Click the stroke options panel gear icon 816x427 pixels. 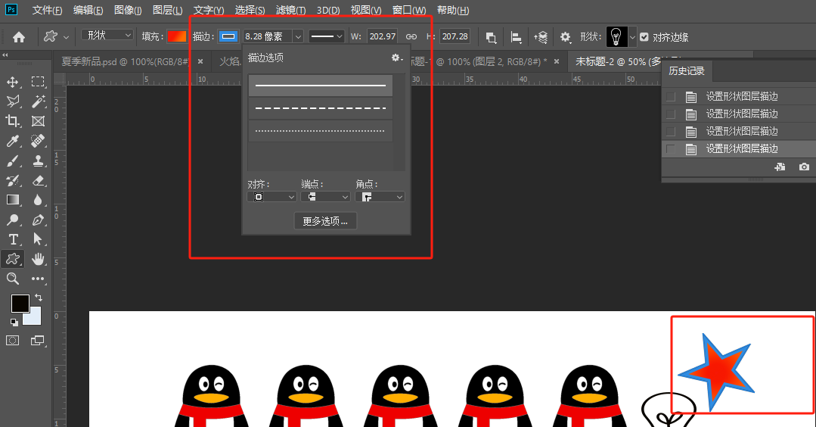[x=396, y=58]
